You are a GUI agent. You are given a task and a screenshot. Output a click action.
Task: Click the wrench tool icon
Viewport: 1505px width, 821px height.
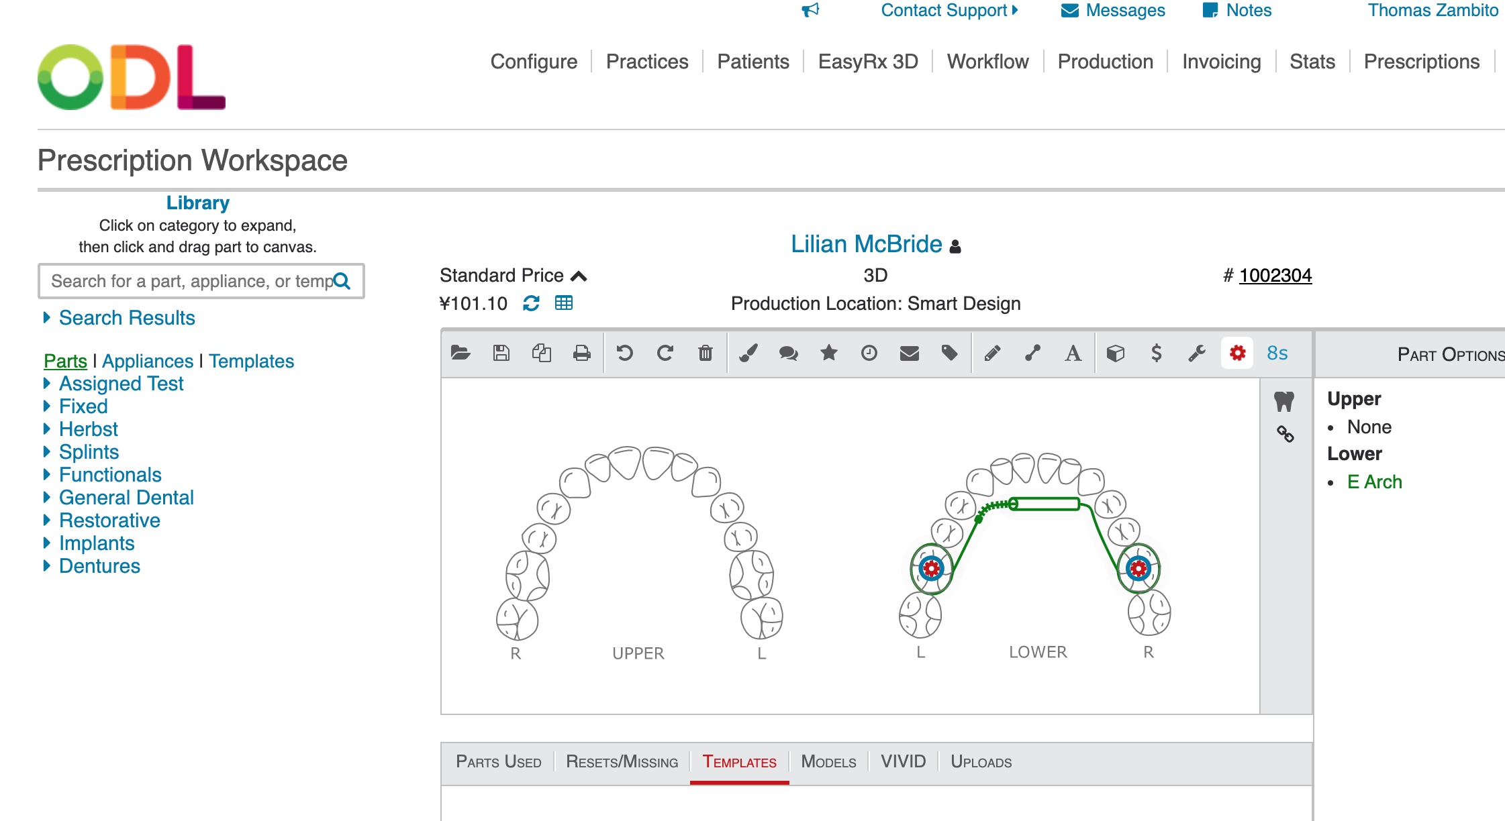tap(1196, 353)
